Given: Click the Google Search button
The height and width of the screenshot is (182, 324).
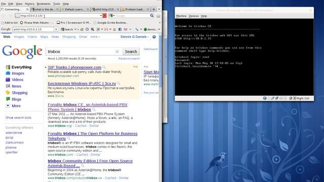Looking at the screenshot, I should (x=131, y=52).
